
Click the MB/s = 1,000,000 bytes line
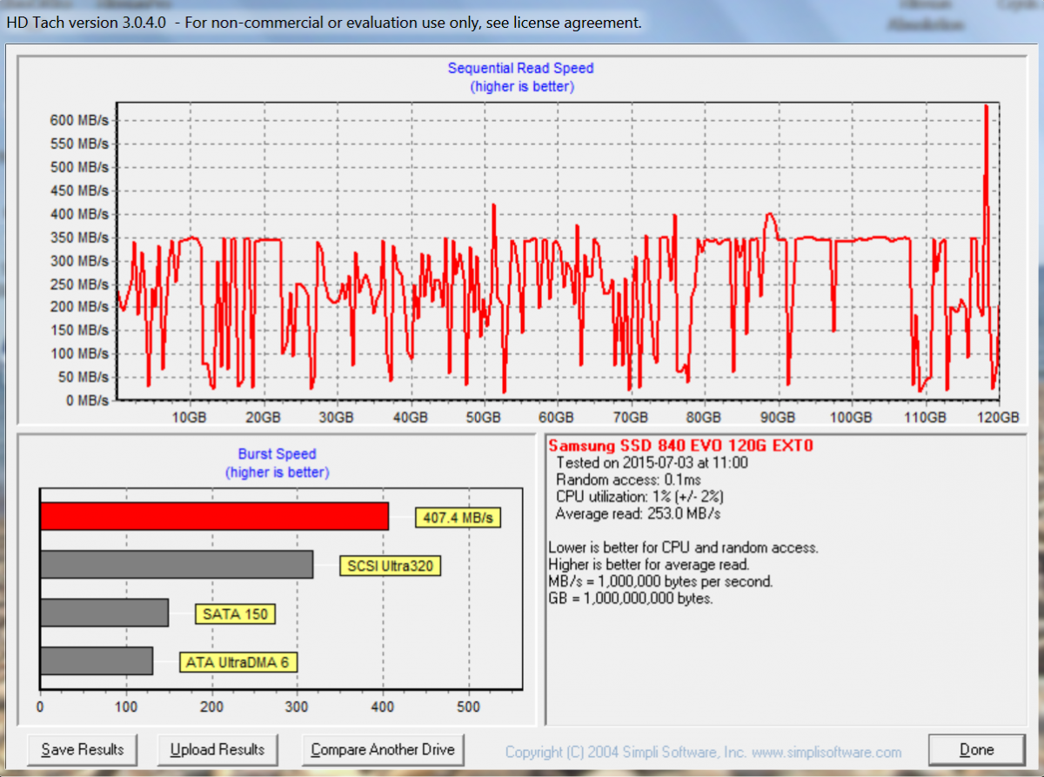pos(660,582)
